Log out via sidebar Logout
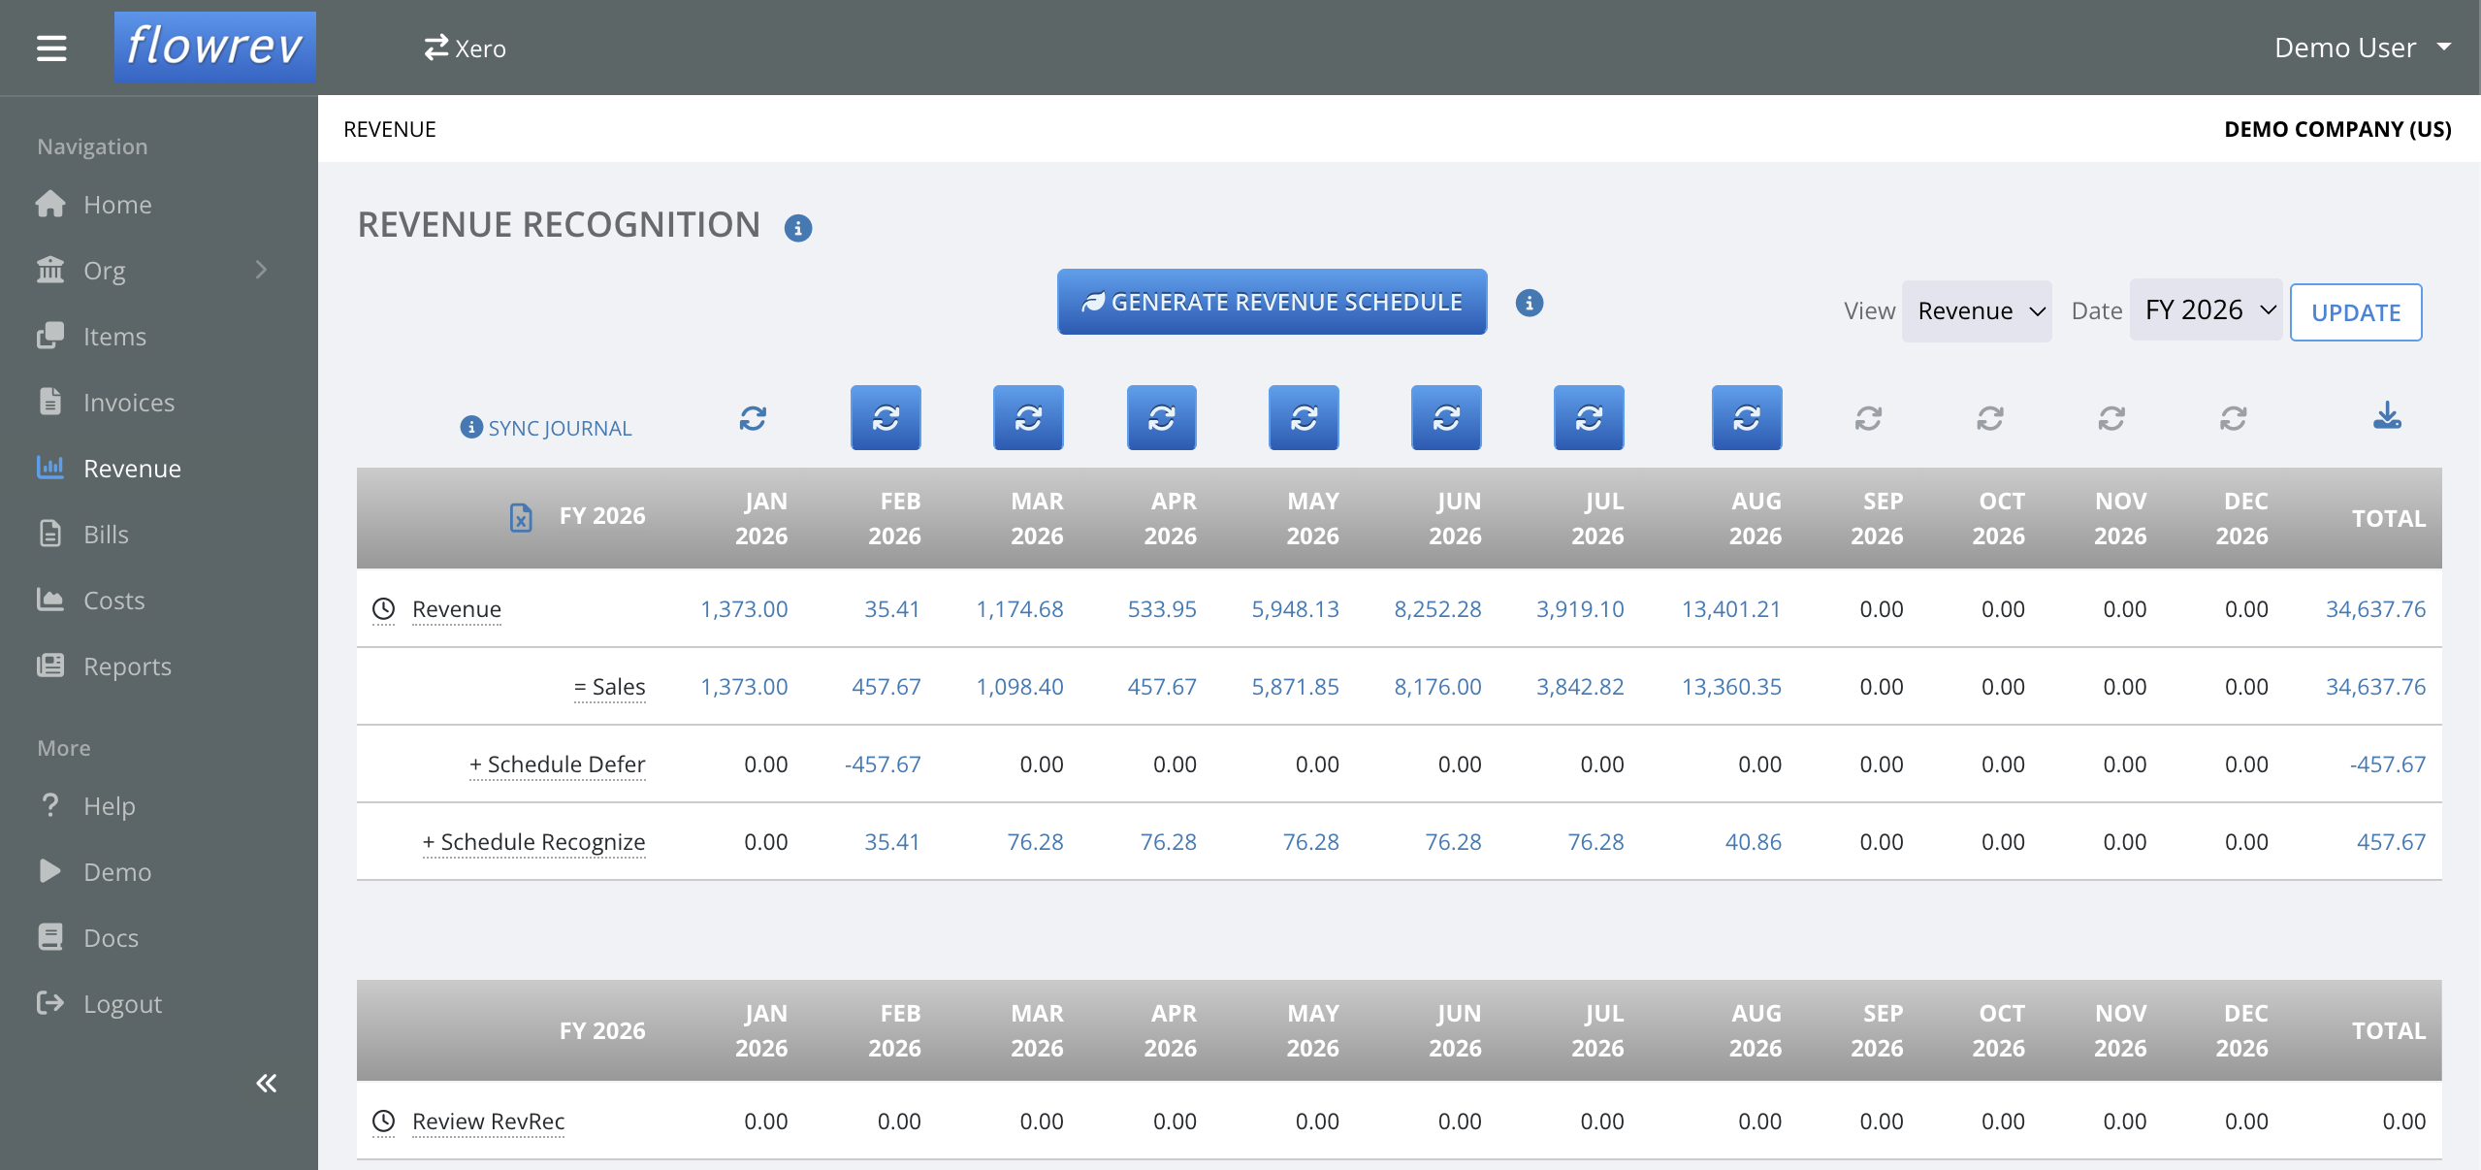 (122, 1004)
